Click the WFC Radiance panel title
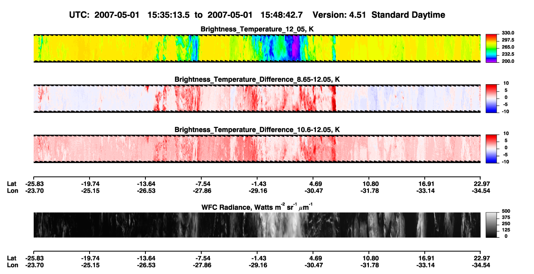 [257, 207]
